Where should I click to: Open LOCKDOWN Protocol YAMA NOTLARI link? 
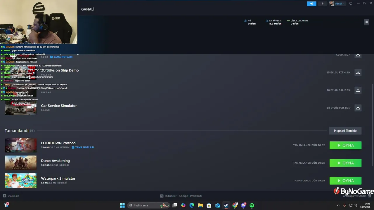point(83,147)
